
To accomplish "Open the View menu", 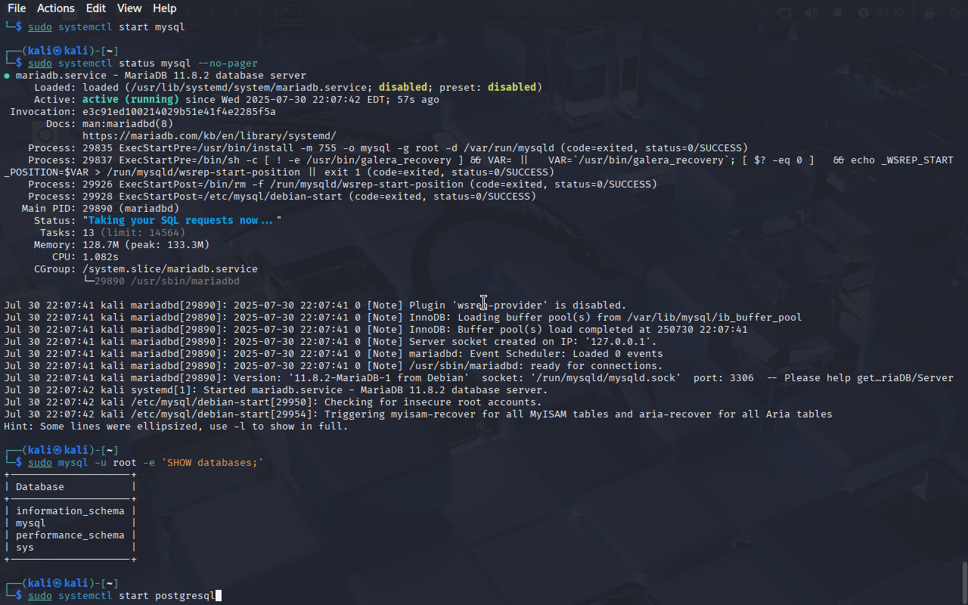I will [129, 8].
